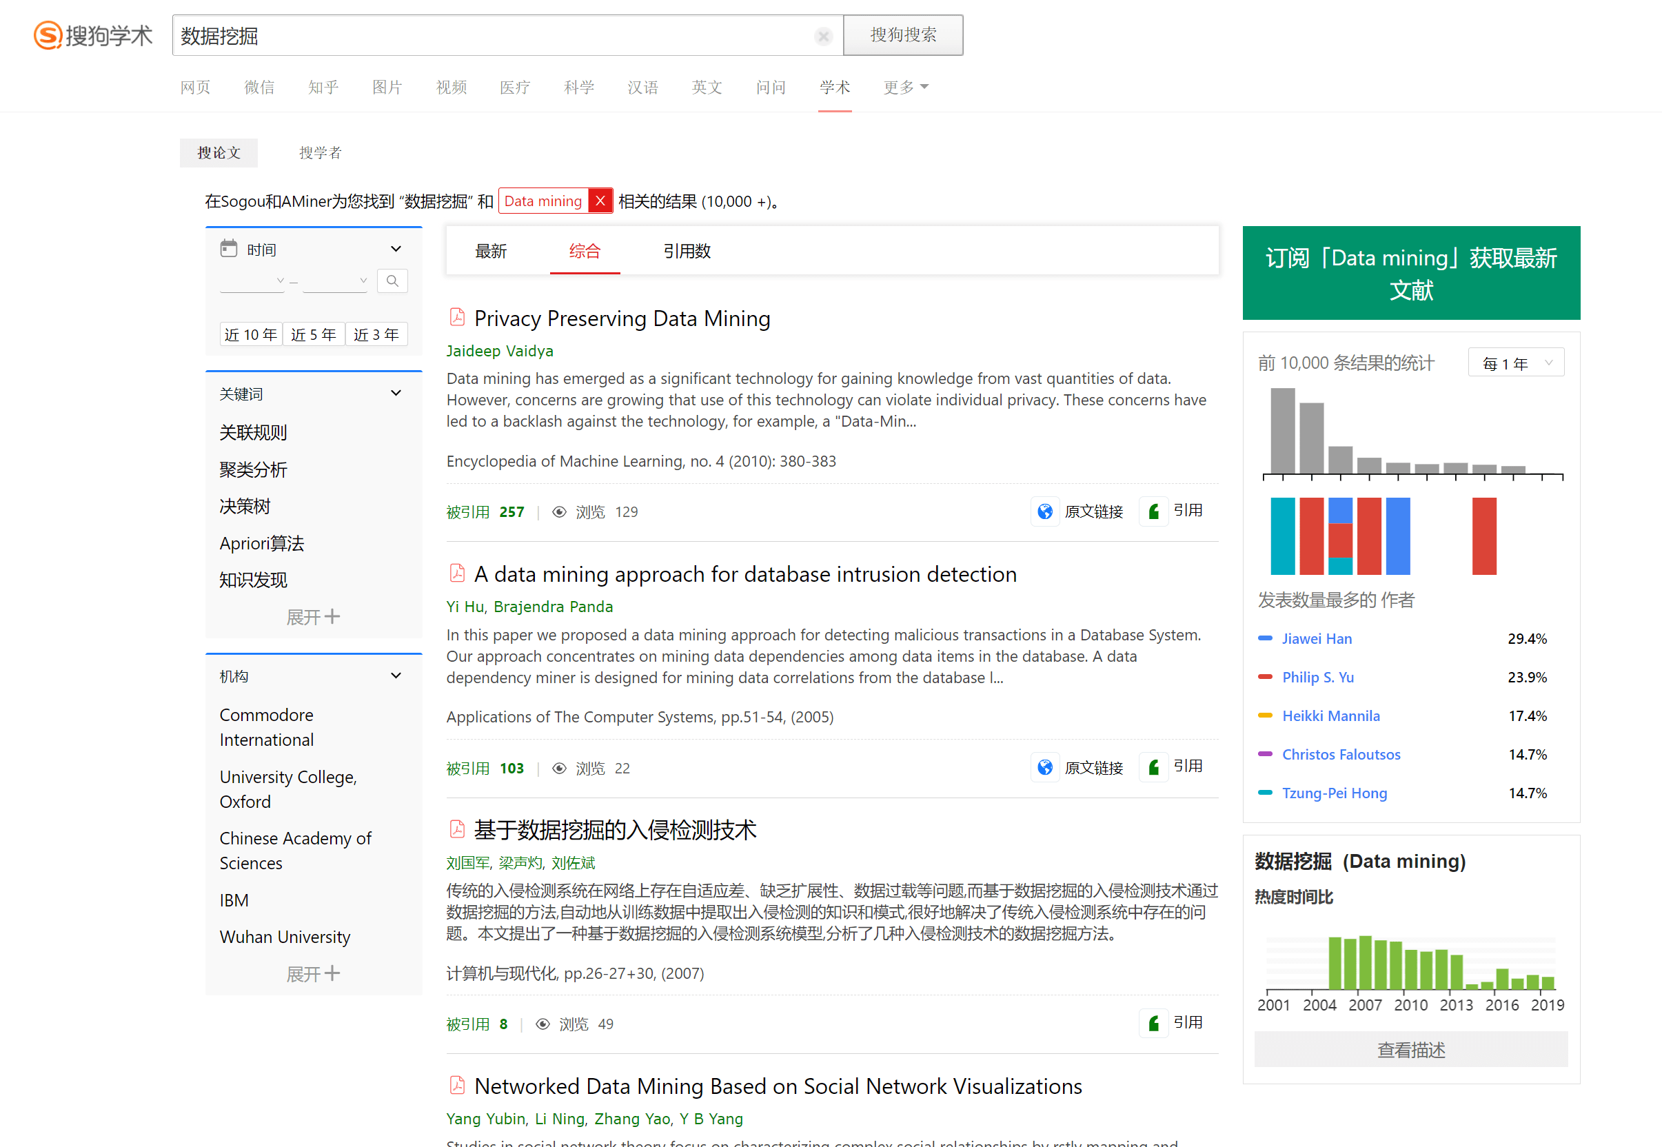Screen dimensions: 1662x1147
Task: Open Christos Faloutsos author profile
Action: (1341, 754)
